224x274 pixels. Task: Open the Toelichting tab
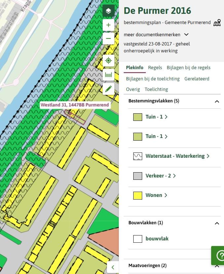(156, 89)
